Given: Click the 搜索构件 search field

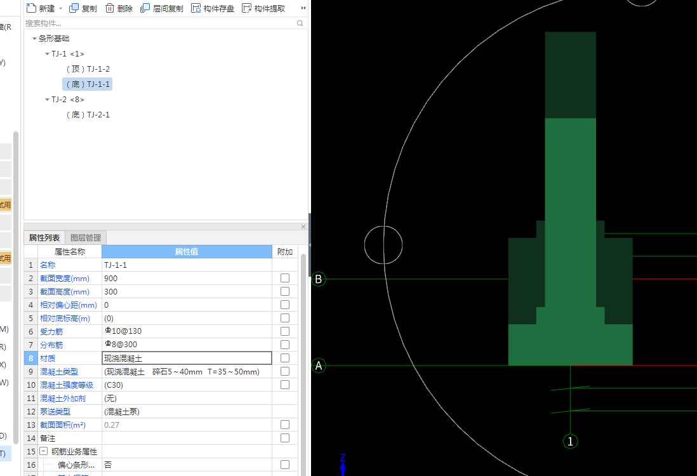Looking at the screenshot, I should coord(160,23).
